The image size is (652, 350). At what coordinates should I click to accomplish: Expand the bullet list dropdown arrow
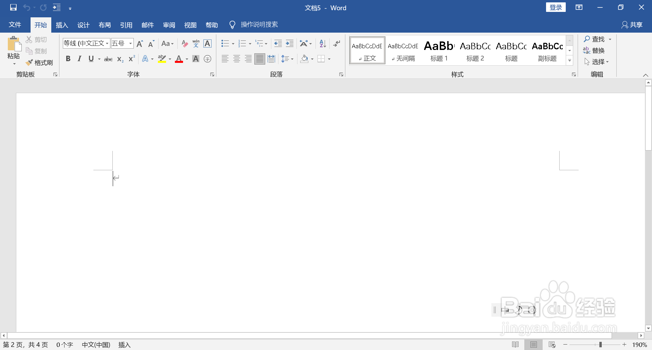tap(233, 43)
